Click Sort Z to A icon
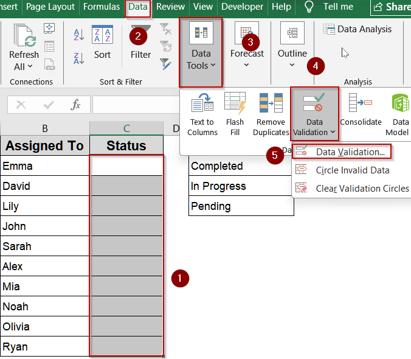 [78, 58]
